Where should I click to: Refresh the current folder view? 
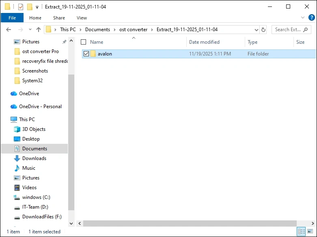263,30
